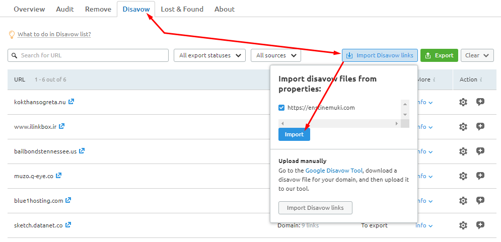The width and height of the screenshot is (501, 242).
Task: Expand info for sketch.datanet.co row
Action: tap(424, 225)
